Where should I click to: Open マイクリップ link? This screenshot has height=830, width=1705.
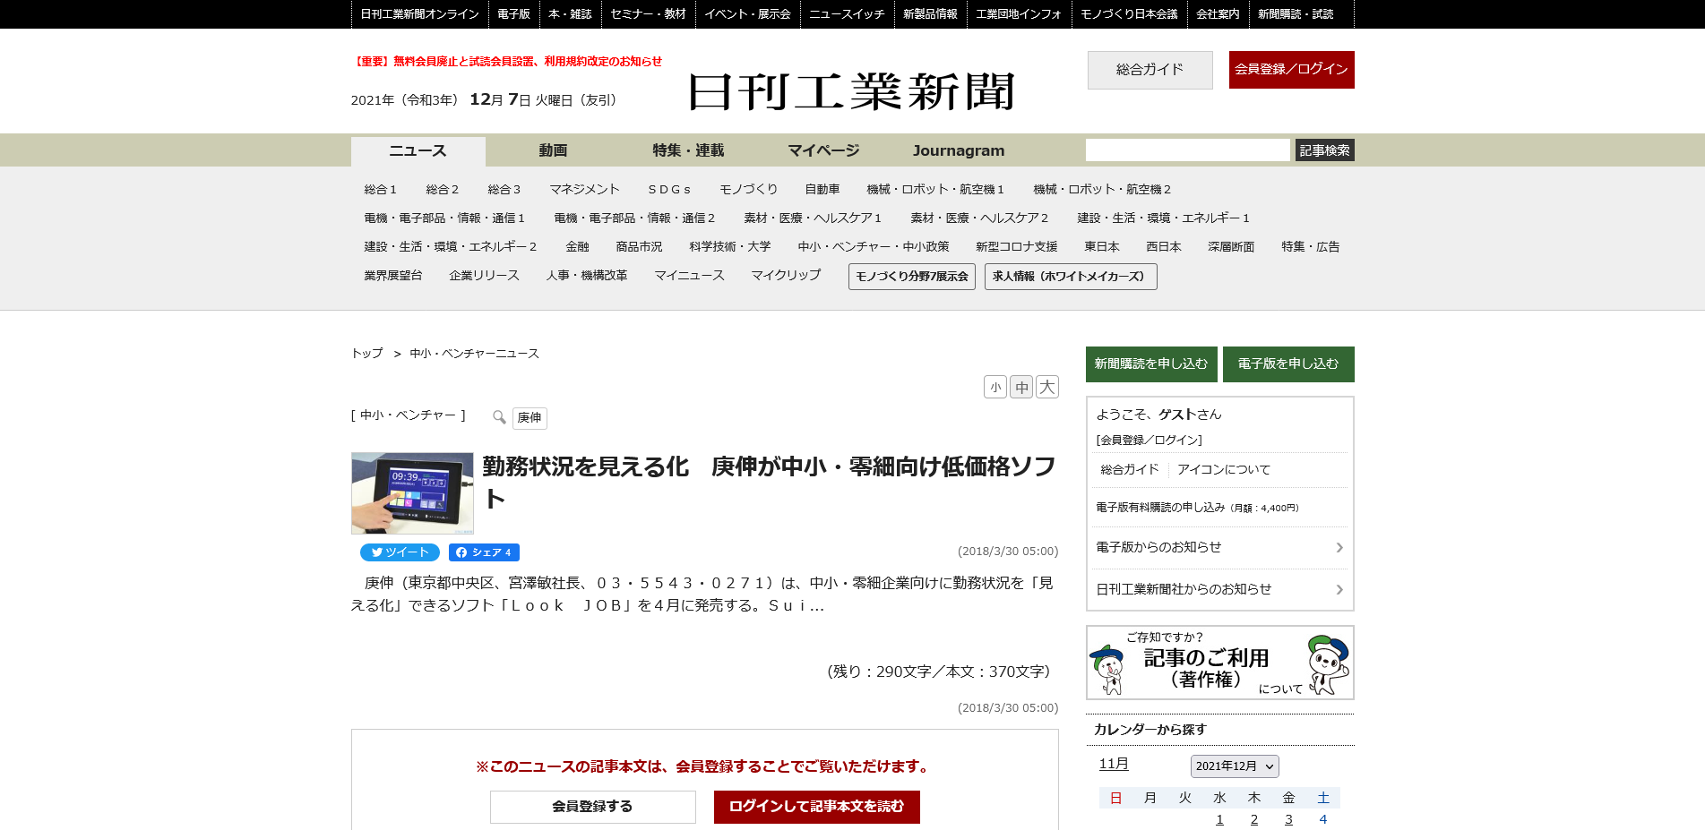pos(786,276)
